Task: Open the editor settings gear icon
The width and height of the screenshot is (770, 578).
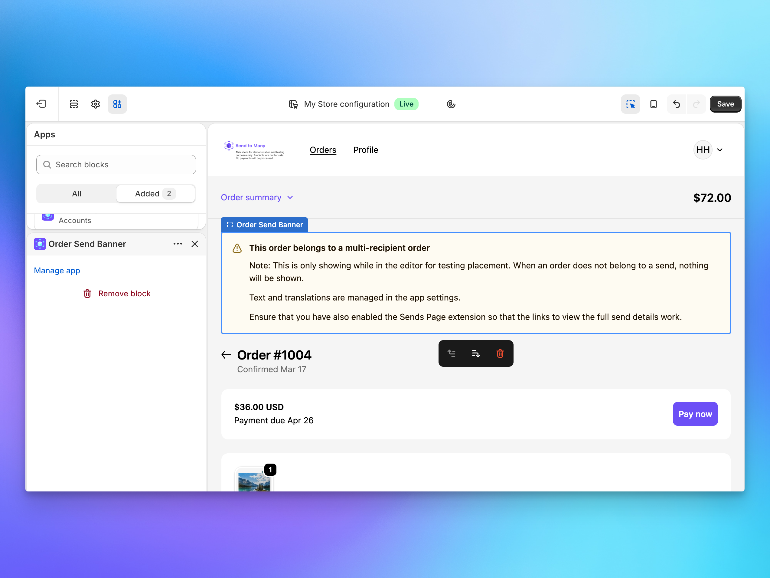Action: pyautogui.click(x=95, y=104)
